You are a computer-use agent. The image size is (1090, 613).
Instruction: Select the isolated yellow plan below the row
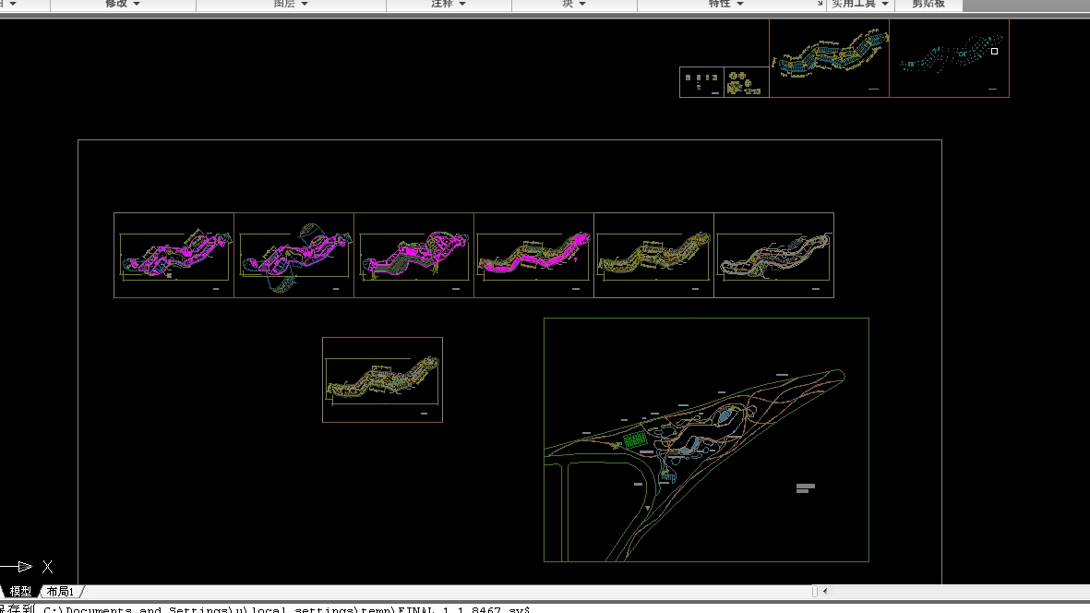click(382, 379)
